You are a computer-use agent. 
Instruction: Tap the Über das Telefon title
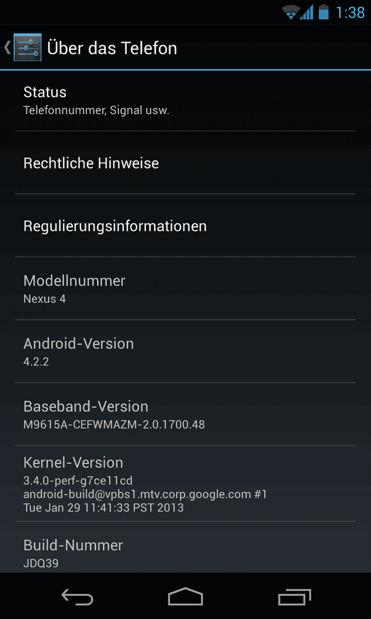point(112,48)
